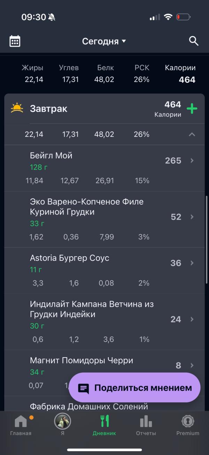Switch to the Отчеты reports tab
The image size is (209, 455).
pyautogui.click(x=146, y=425)
